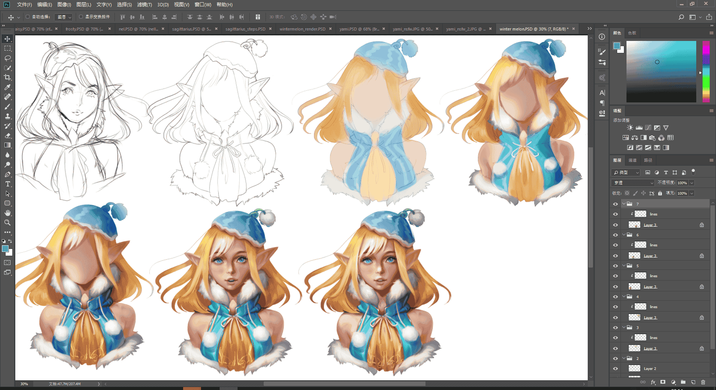Enable the 显示变换控件 checkbox
The image size is (716, 390).
pyautogui.click(x=81, y=17)
